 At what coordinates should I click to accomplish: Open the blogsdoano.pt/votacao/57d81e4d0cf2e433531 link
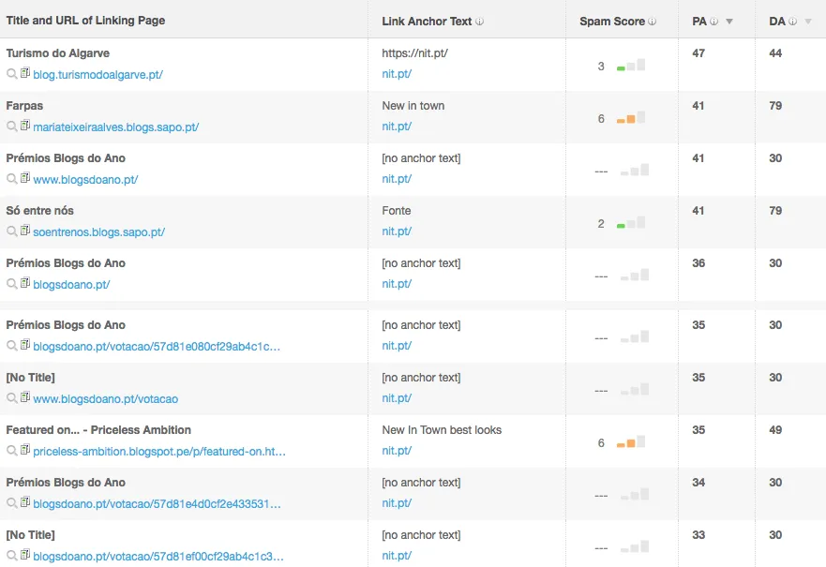click(x=157, y=504)
